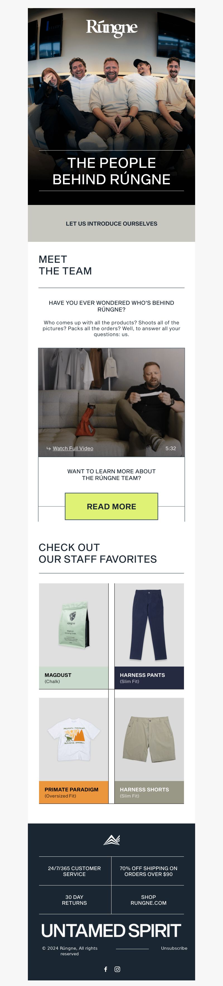Click the READ MORE button

(111, 506)
